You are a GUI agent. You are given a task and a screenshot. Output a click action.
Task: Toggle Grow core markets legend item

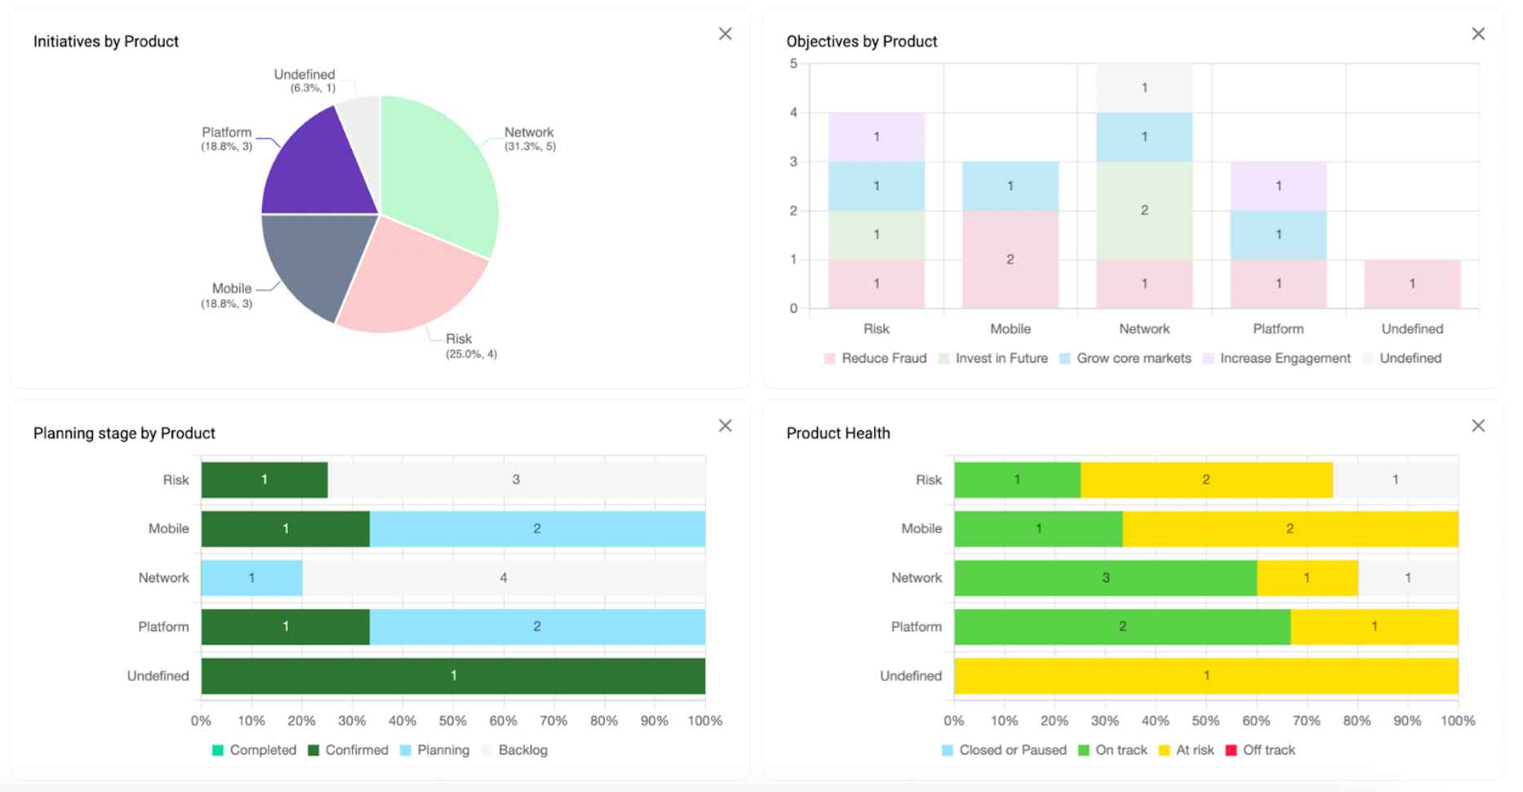(1125, 358)
